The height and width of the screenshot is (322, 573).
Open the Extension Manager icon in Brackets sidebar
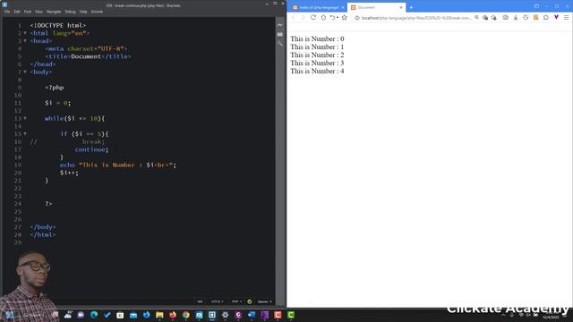coord(280,34)
